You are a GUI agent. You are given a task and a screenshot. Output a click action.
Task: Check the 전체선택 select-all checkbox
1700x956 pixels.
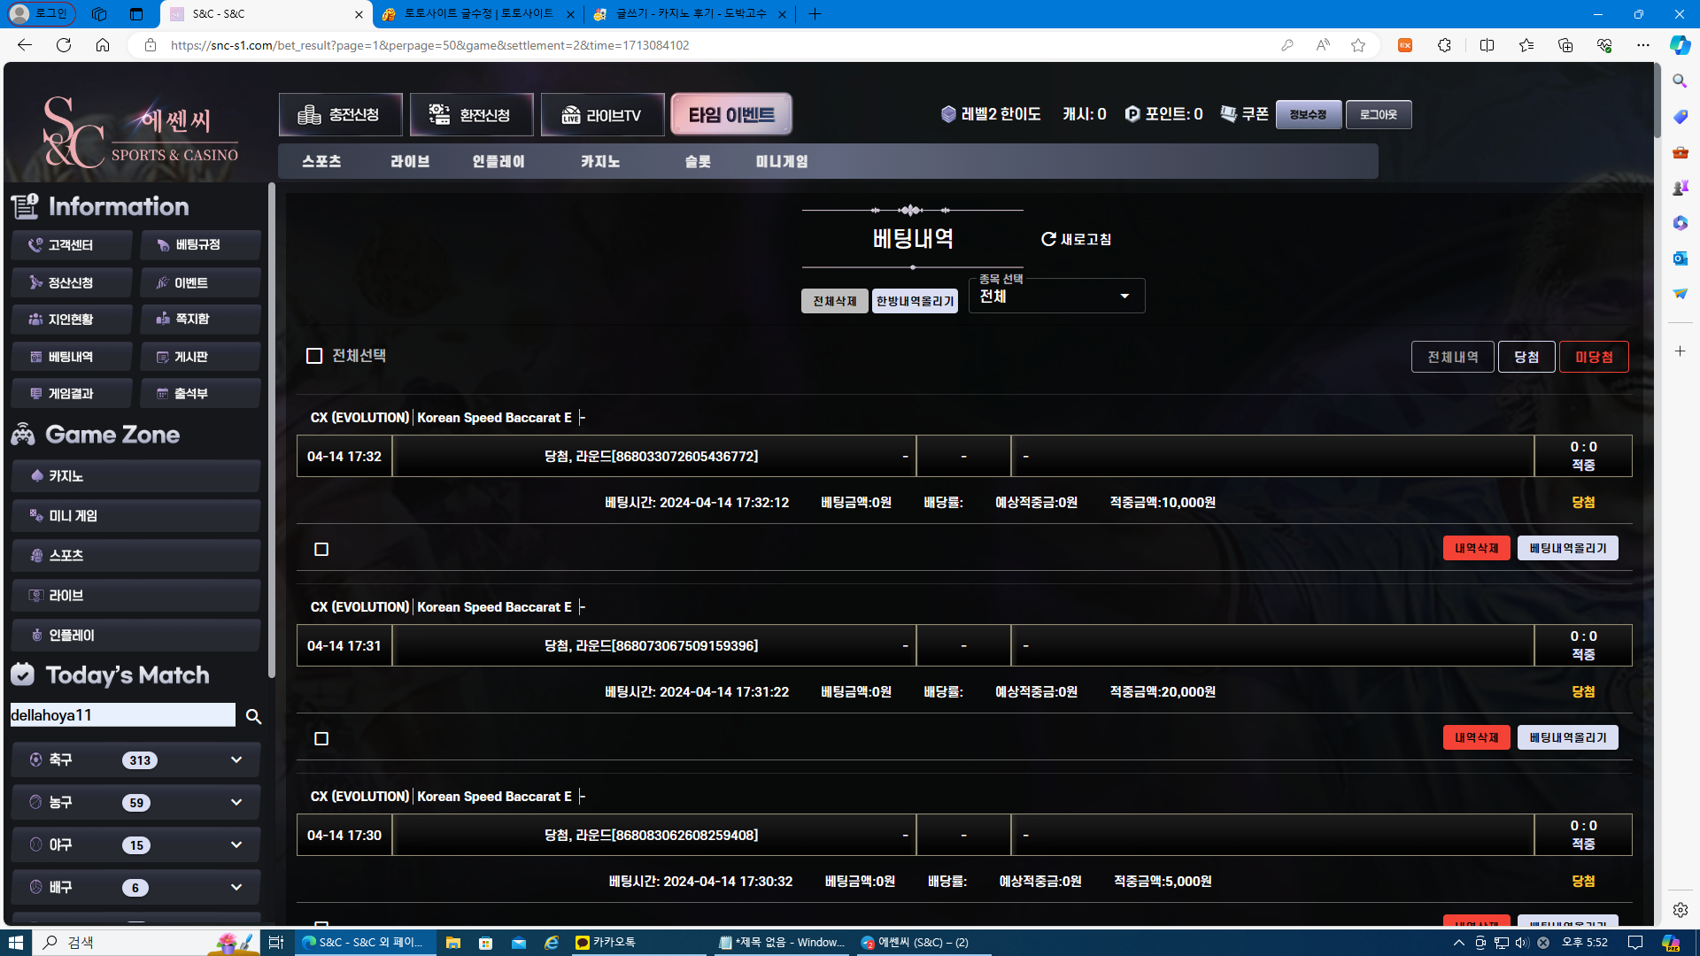314,356
